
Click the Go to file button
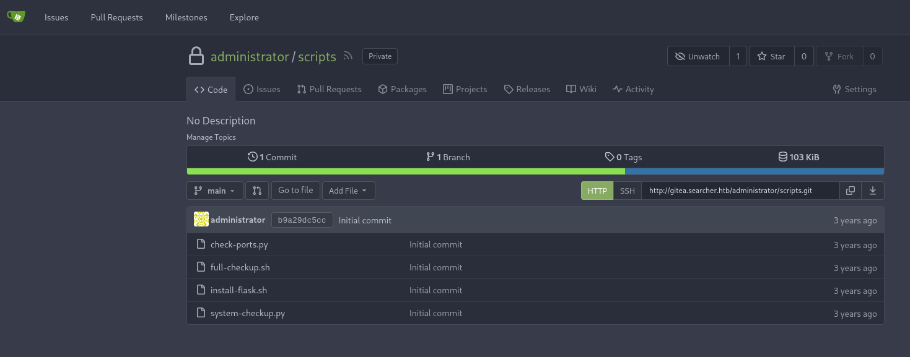click(295, 191)
